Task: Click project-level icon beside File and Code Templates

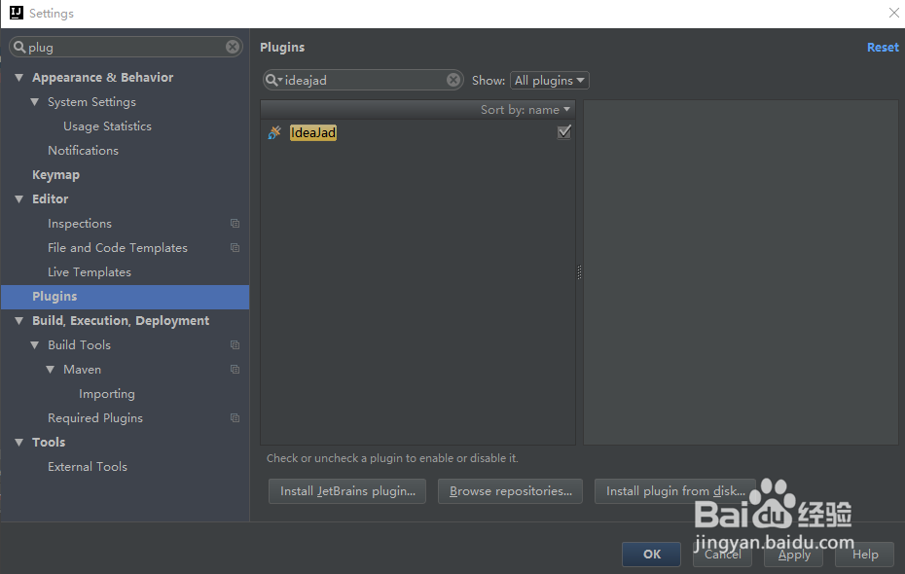Action: (235, 247)
